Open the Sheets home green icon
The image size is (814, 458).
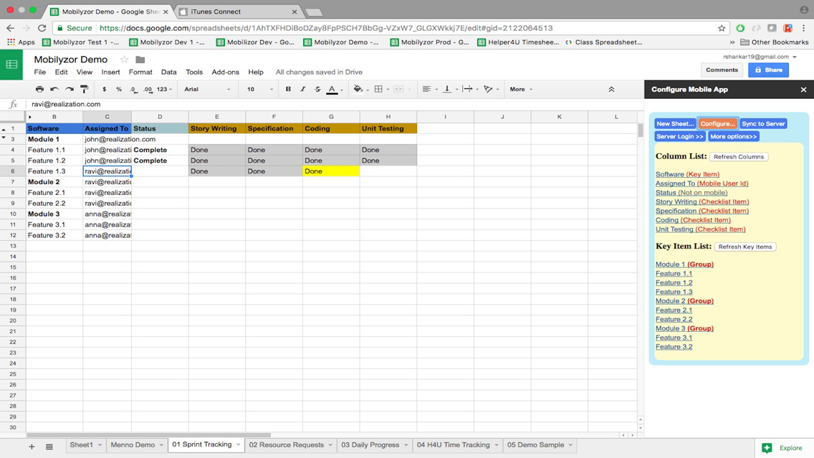(x=11, y=65)
